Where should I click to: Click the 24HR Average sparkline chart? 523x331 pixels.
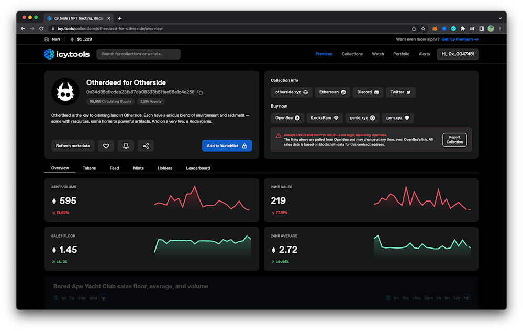coord(422,247)
